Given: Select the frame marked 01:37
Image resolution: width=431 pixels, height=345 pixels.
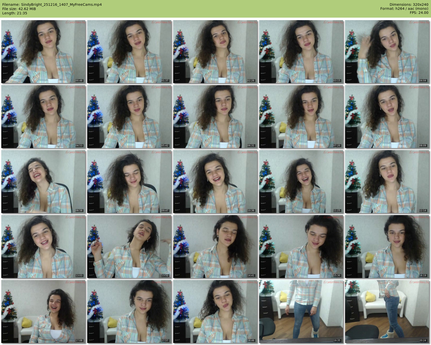Looking at the screenshot, I should [x=129, y=52].
